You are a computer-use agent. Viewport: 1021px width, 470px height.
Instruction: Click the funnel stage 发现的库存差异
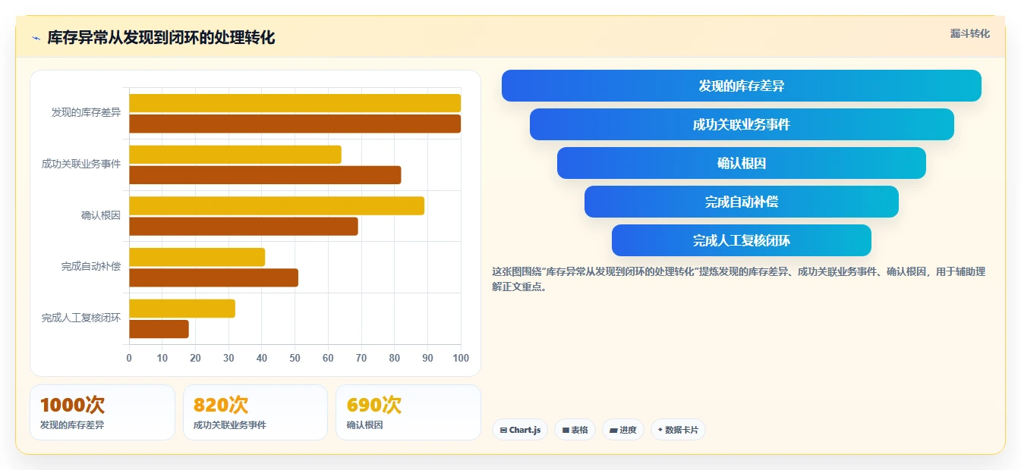coord(742,86)
